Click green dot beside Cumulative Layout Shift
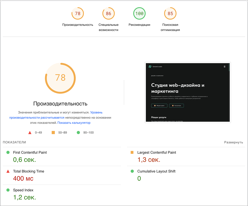The width and height of the screenshot is (248, 206). (132, 171)
